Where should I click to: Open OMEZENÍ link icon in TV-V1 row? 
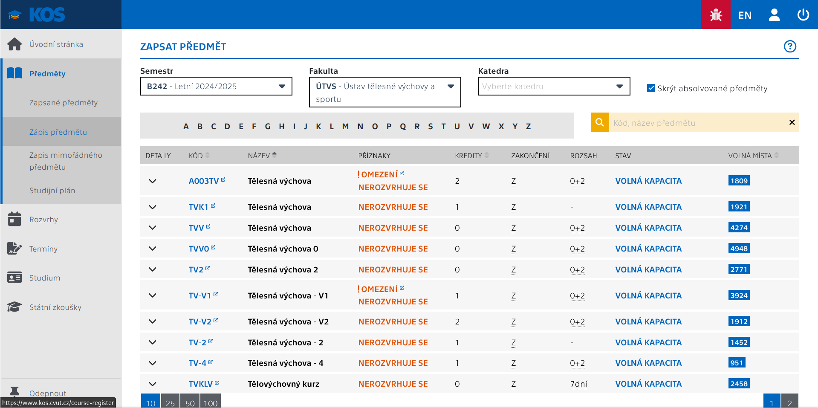pos(402,288)
